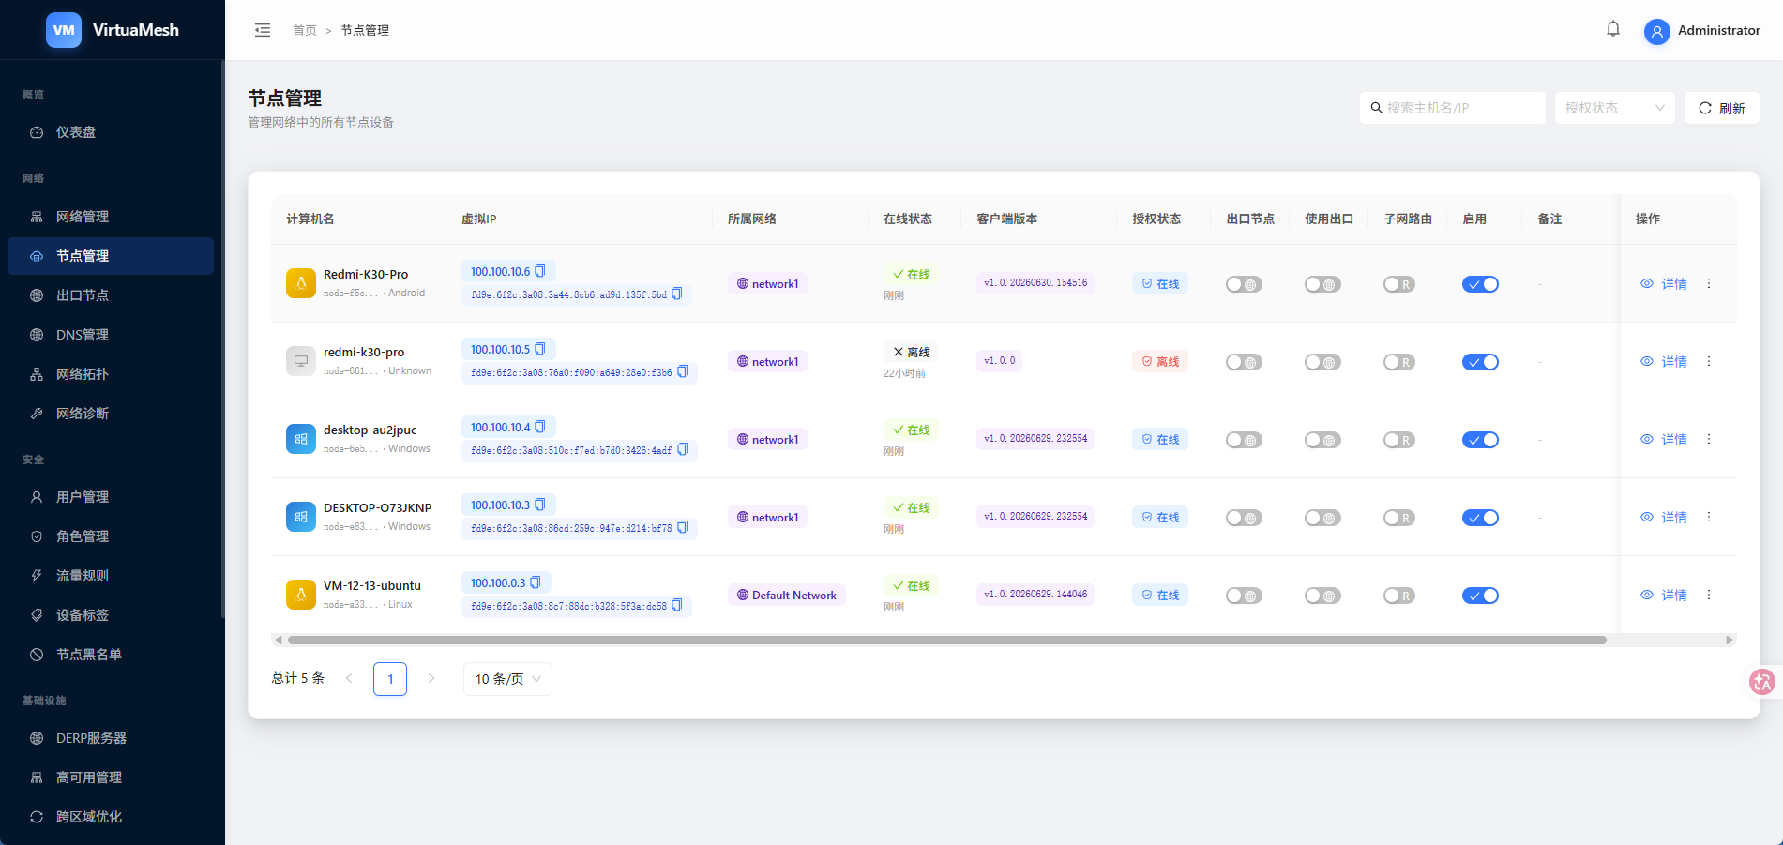Copy virtual IP 100.100.10.4

tap(540, 427)
